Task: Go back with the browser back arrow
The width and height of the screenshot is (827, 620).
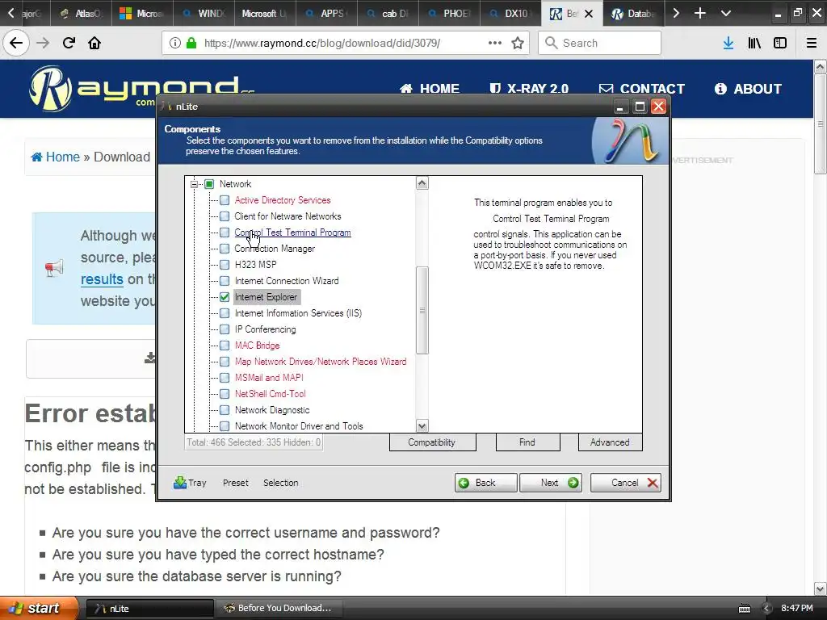Action: tap(16, 43)
